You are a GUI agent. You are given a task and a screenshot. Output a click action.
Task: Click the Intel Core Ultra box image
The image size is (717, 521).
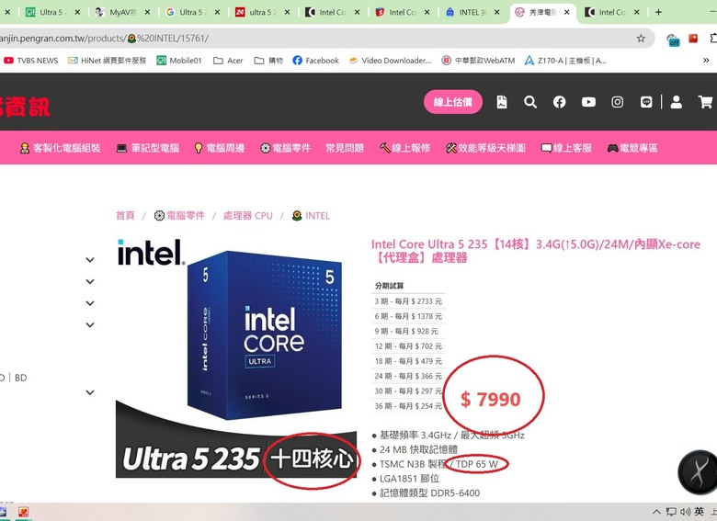[x=265, y=334]
